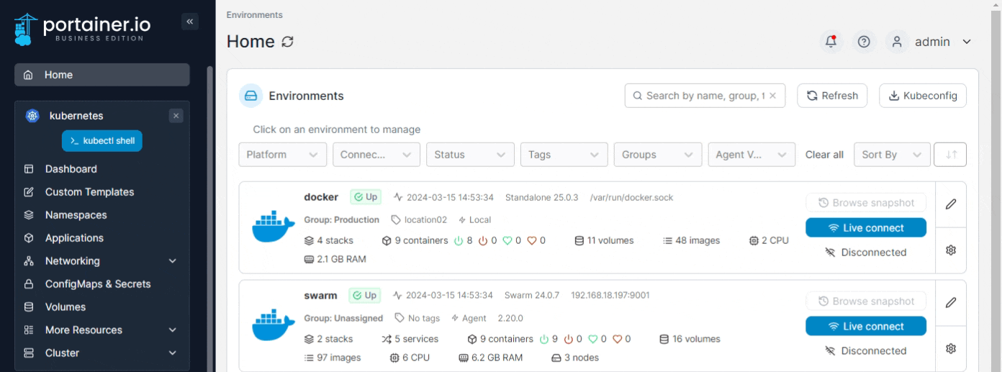Go to Namespaces in the sidebar
Image resolution: width=1002 pixels, height=372 pixels.
point(76,215)
